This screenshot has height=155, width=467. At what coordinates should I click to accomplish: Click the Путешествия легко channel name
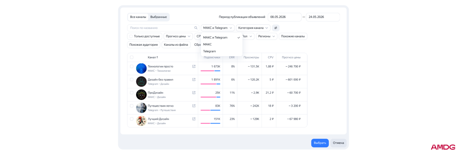tap(161, 106)
